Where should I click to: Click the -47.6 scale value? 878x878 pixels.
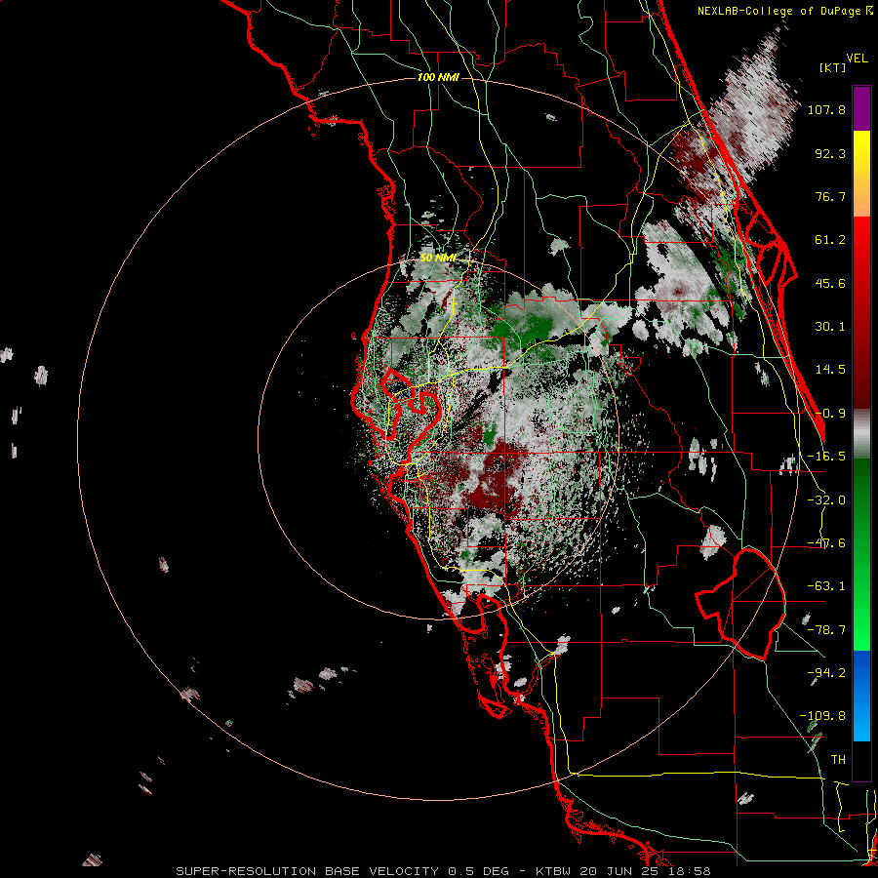pyautogui.click(x=826, y=543)
